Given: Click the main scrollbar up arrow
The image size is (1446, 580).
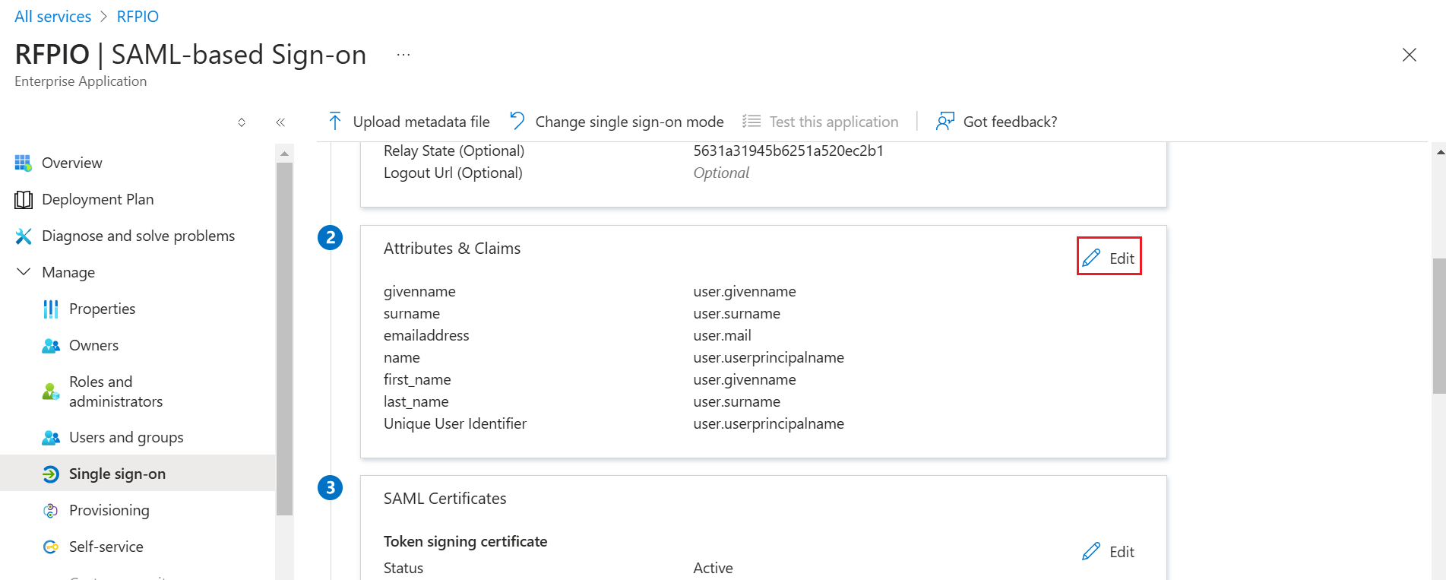Looking at the screenshot, I should click(x=1439, y=151).
